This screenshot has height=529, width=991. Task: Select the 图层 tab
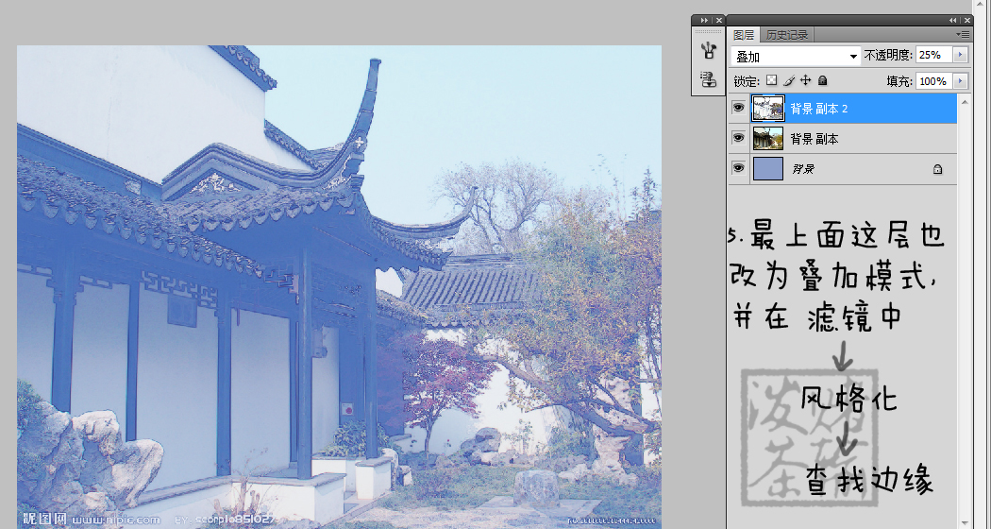point(744,35)
